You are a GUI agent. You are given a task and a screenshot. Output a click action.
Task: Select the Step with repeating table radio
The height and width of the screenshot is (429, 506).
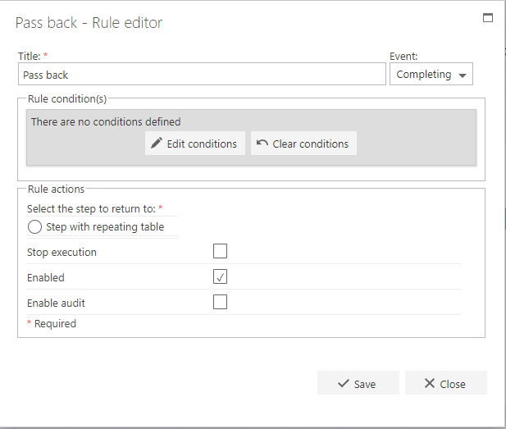click(34, 226)
